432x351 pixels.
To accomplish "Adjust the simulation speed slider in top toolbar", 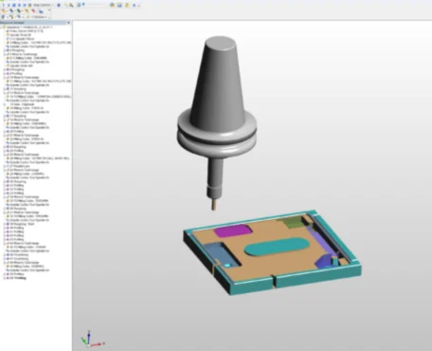I will tap(95, 5).
